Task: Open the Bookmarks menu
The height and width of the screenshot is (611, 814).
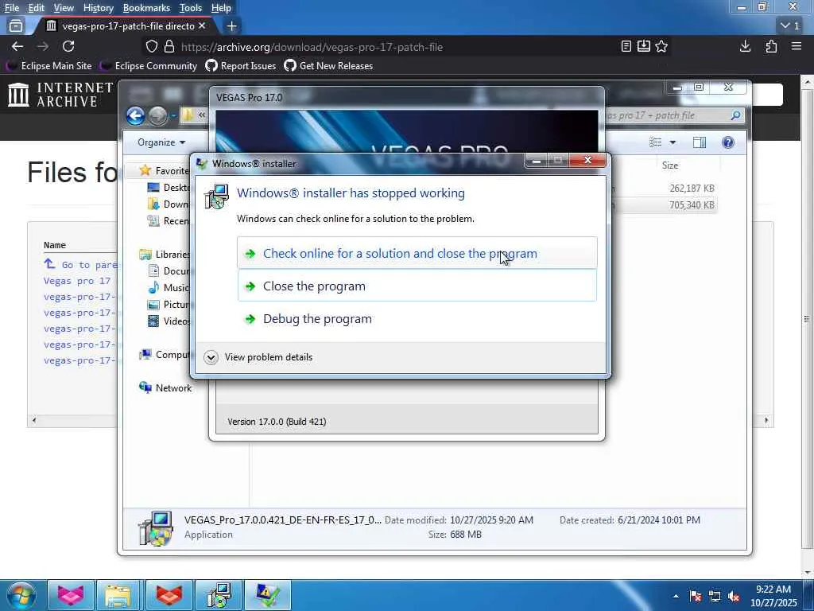Action: (146, 8)
